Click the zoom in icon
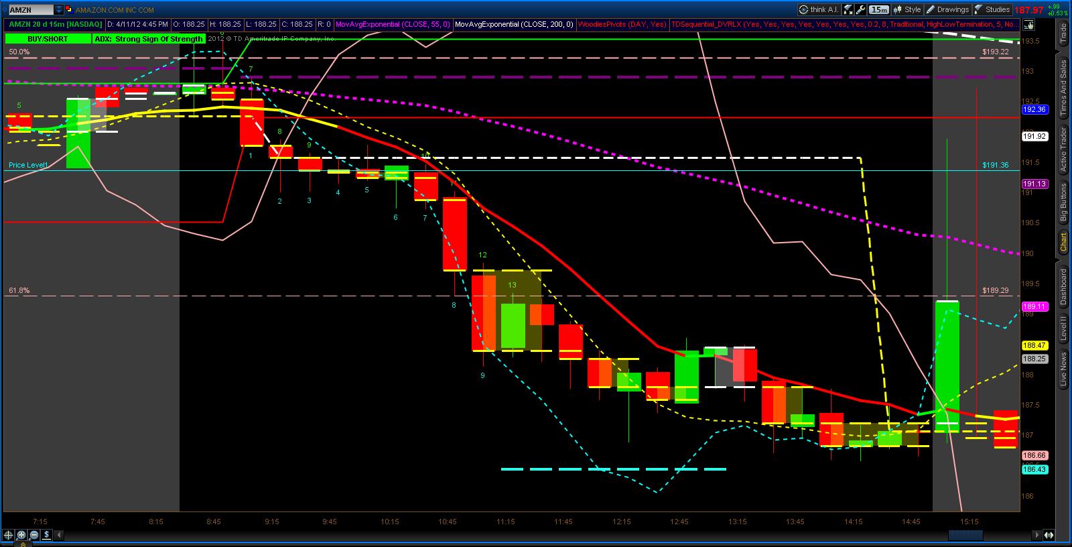The image size is (1072, 547). (21, 535)
